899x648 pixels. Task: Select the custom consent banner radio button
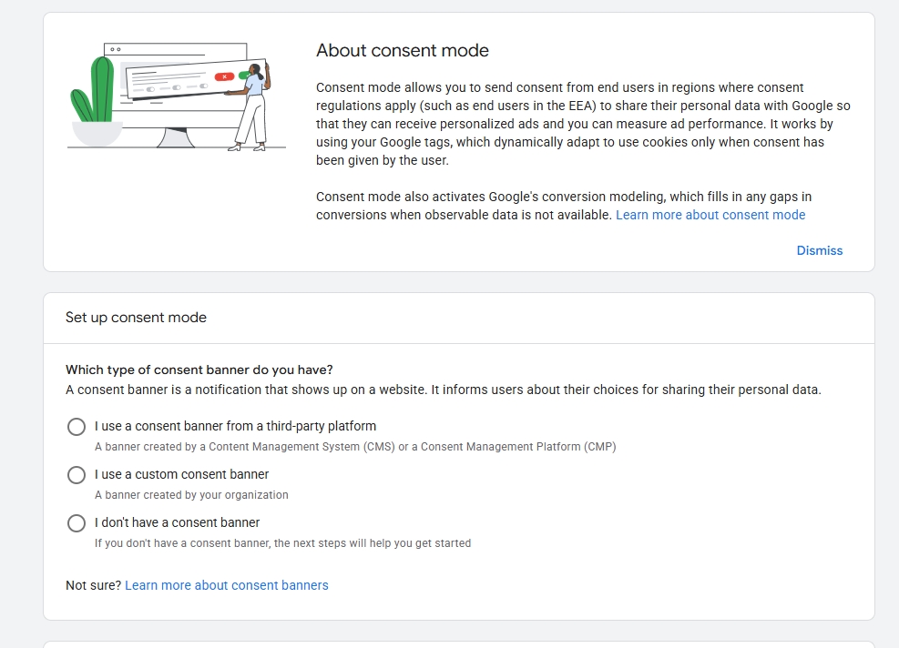click(77, 475)
